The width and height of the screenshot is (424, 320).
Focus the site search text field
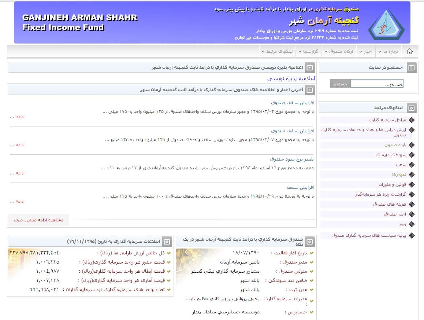pyautogui.click(x=377, y=84)
